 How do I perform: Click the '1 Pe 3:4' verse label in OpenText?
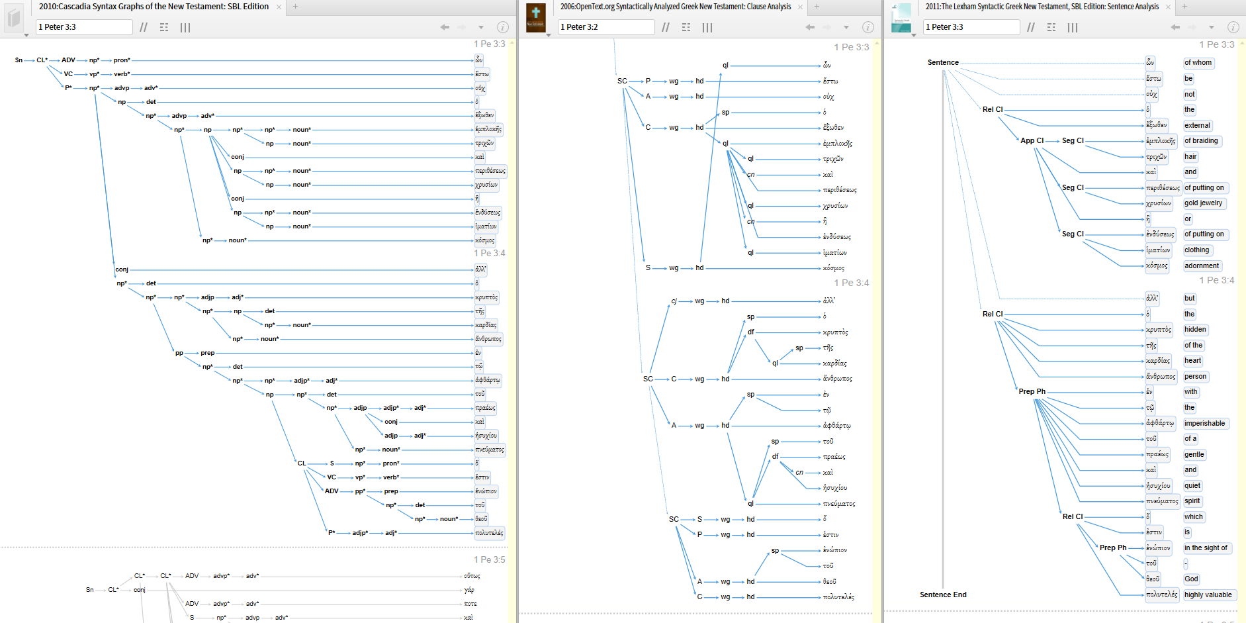tap(851, 283)
